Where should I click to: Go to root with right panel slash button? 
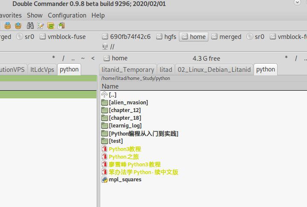tap(296, 58)
